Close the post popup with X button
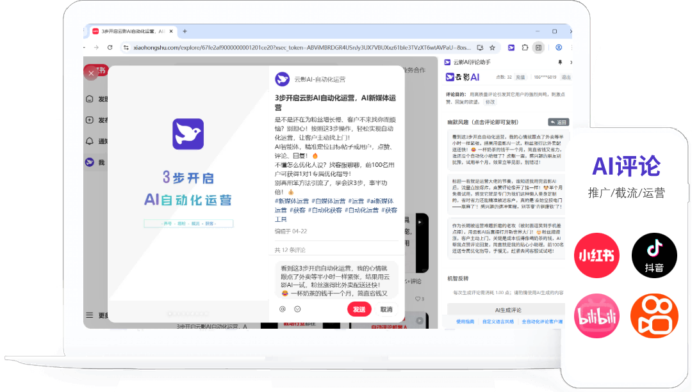Screen dimensions: 699x392 click(x=92, y=74)
